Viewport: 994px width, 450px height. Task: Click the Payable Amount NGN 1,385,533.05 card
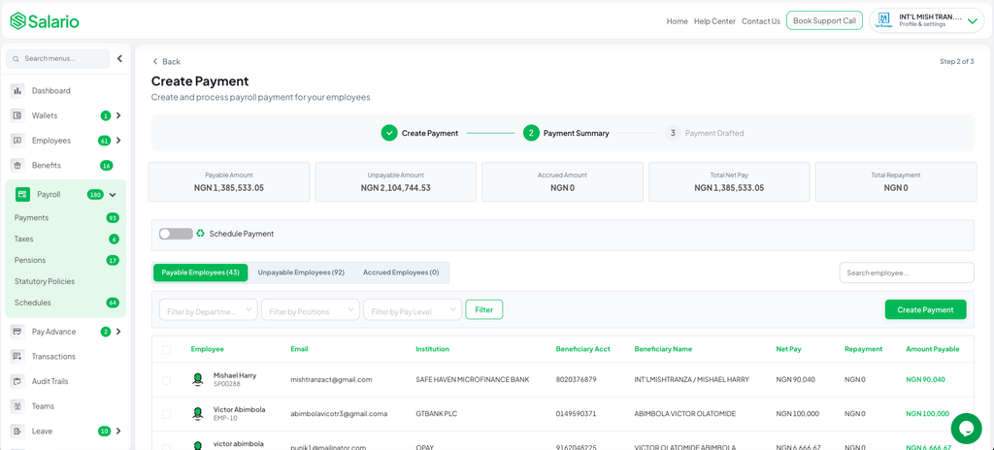coord(229,182)
